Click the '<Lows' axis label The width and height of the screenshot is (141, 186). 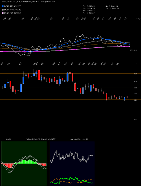click(138, 64)
